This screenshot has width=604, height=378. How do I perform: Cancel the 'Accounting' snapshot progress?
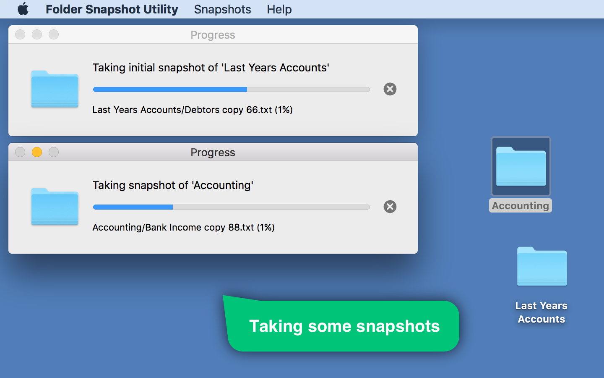(x=390, y=207)
